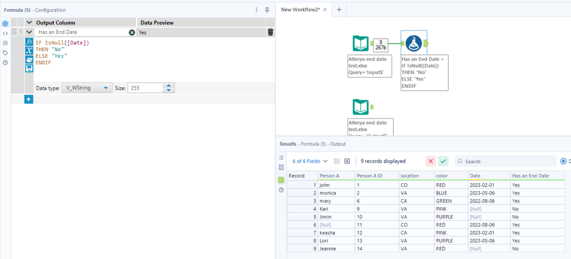Sort by the Person A column header
This screenshot has height=259, width=571.
pyautogui.click(x=336, y=176)
